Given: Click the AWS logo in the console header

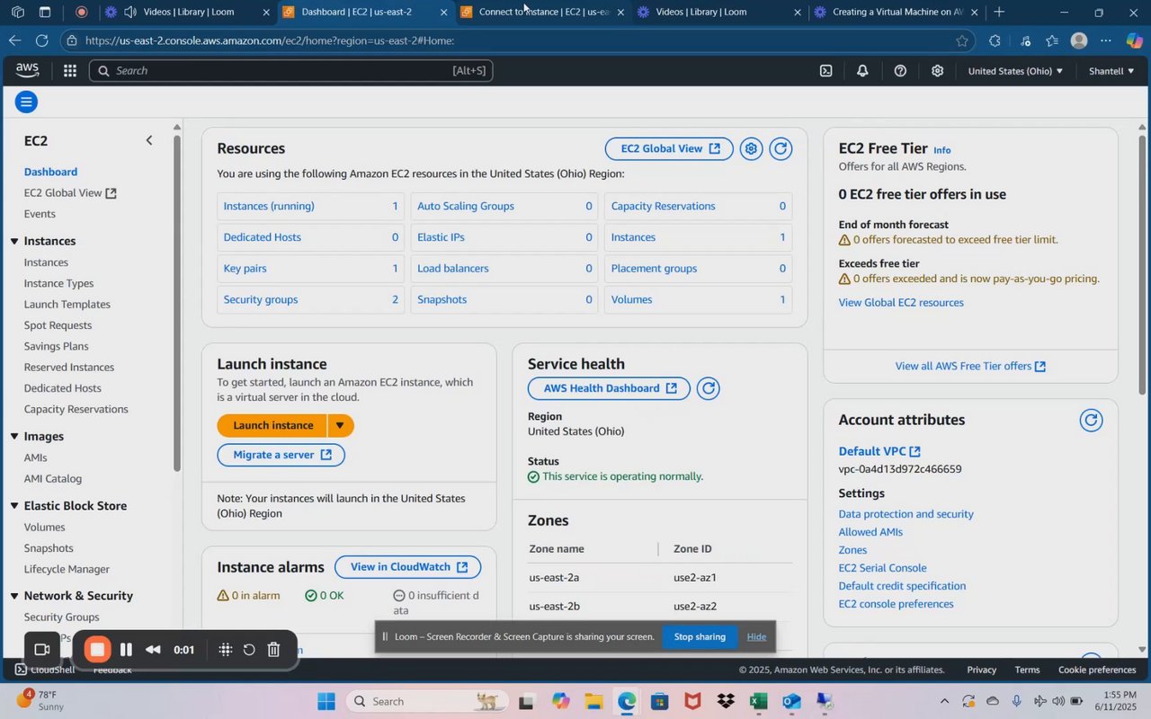Looking at the screenshot, I should 27,71.
